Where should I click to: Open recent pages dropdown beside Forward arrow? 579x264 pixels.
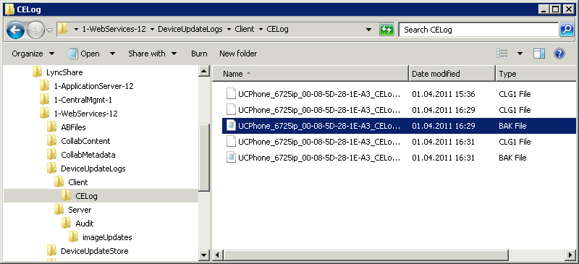[49, 30]
